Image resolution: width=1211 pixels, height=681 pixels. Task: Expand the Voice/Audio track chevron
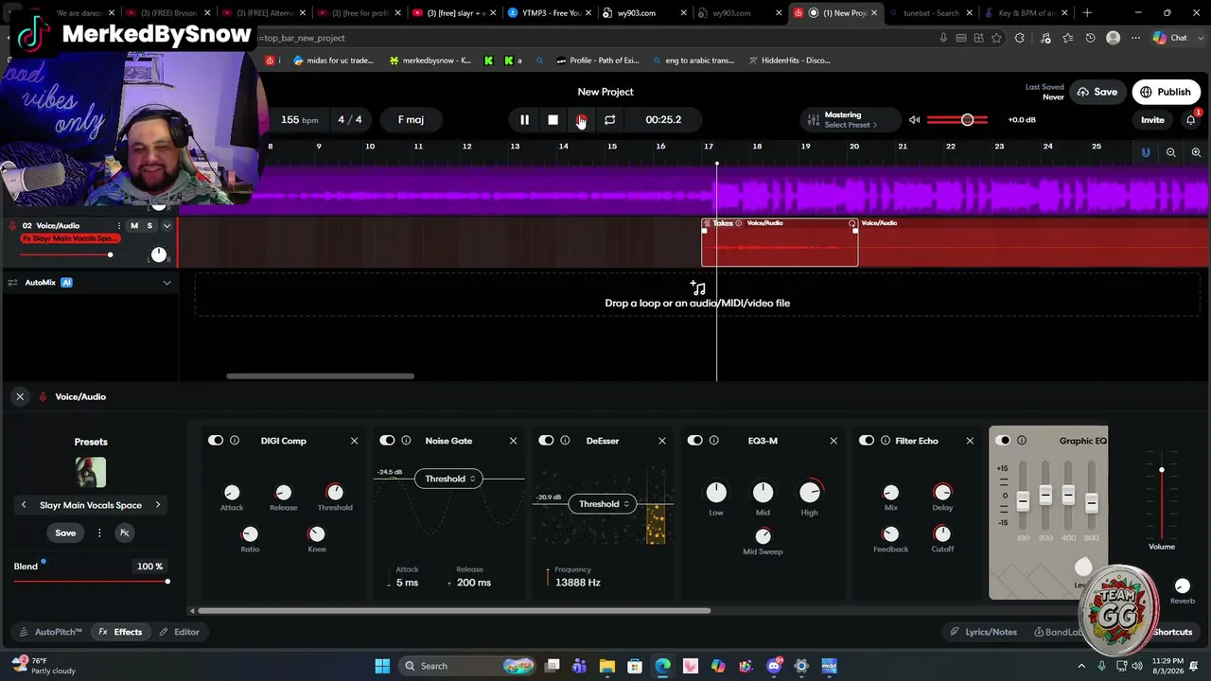[x=167, y=226]
